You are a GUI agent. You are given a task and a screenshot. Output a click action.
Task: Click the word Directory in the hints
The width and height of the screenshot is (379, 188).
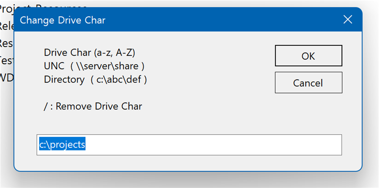[64, 80]
